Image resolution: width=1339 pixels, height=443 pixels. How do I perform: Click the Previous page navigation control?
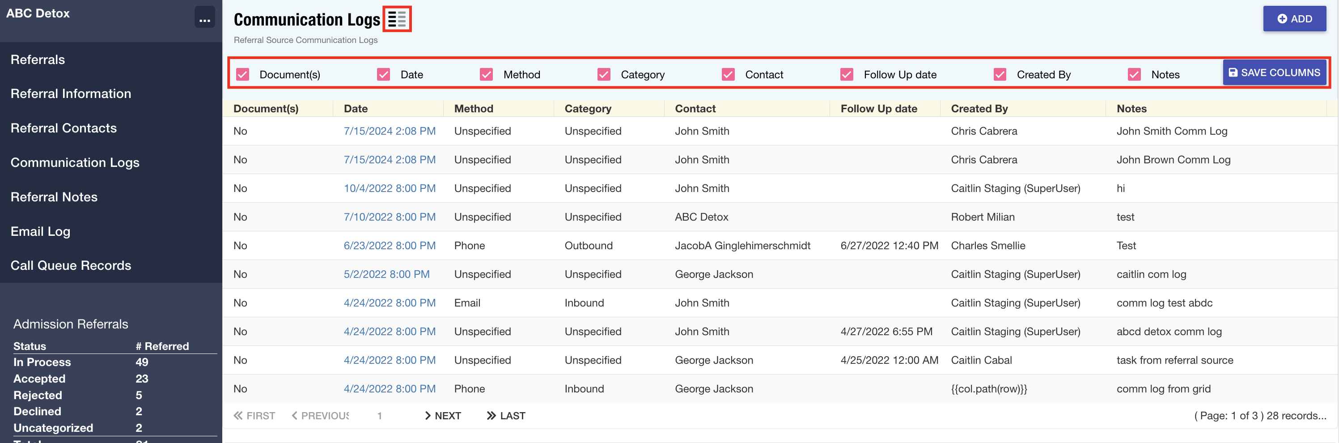pyautogui.click(x=321, y=415)
